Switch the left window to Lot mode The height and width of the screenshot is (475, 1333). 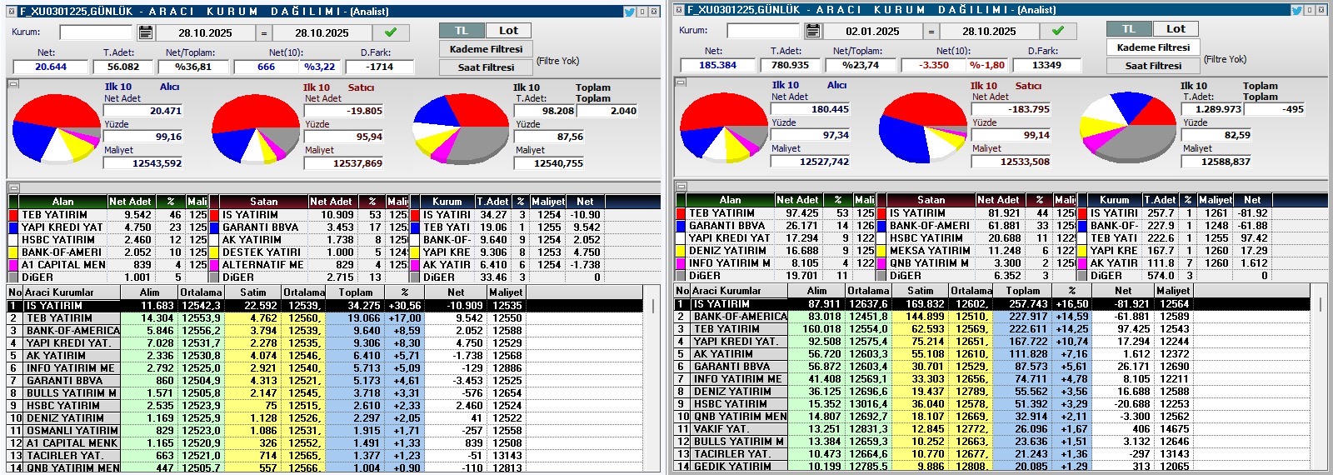pyautogui.click(x=508, y=30)
